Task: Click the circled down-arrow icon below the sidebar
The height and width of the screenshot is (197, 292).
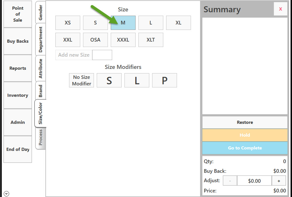Action: tap(6, 194)
